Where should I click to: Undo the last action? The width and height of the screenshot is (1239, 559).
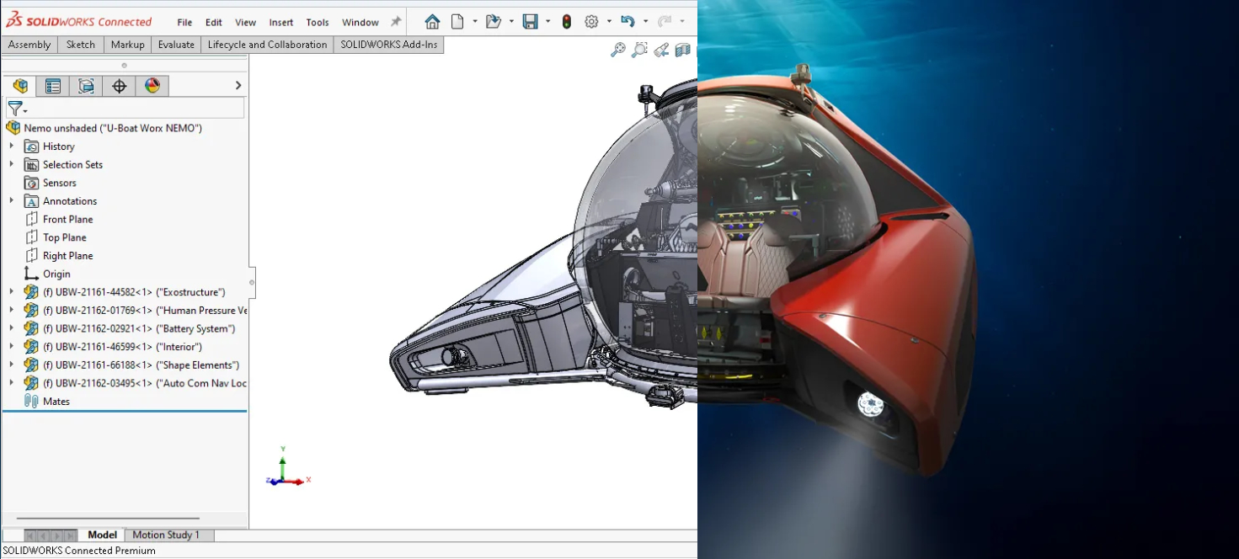[628, 22]
